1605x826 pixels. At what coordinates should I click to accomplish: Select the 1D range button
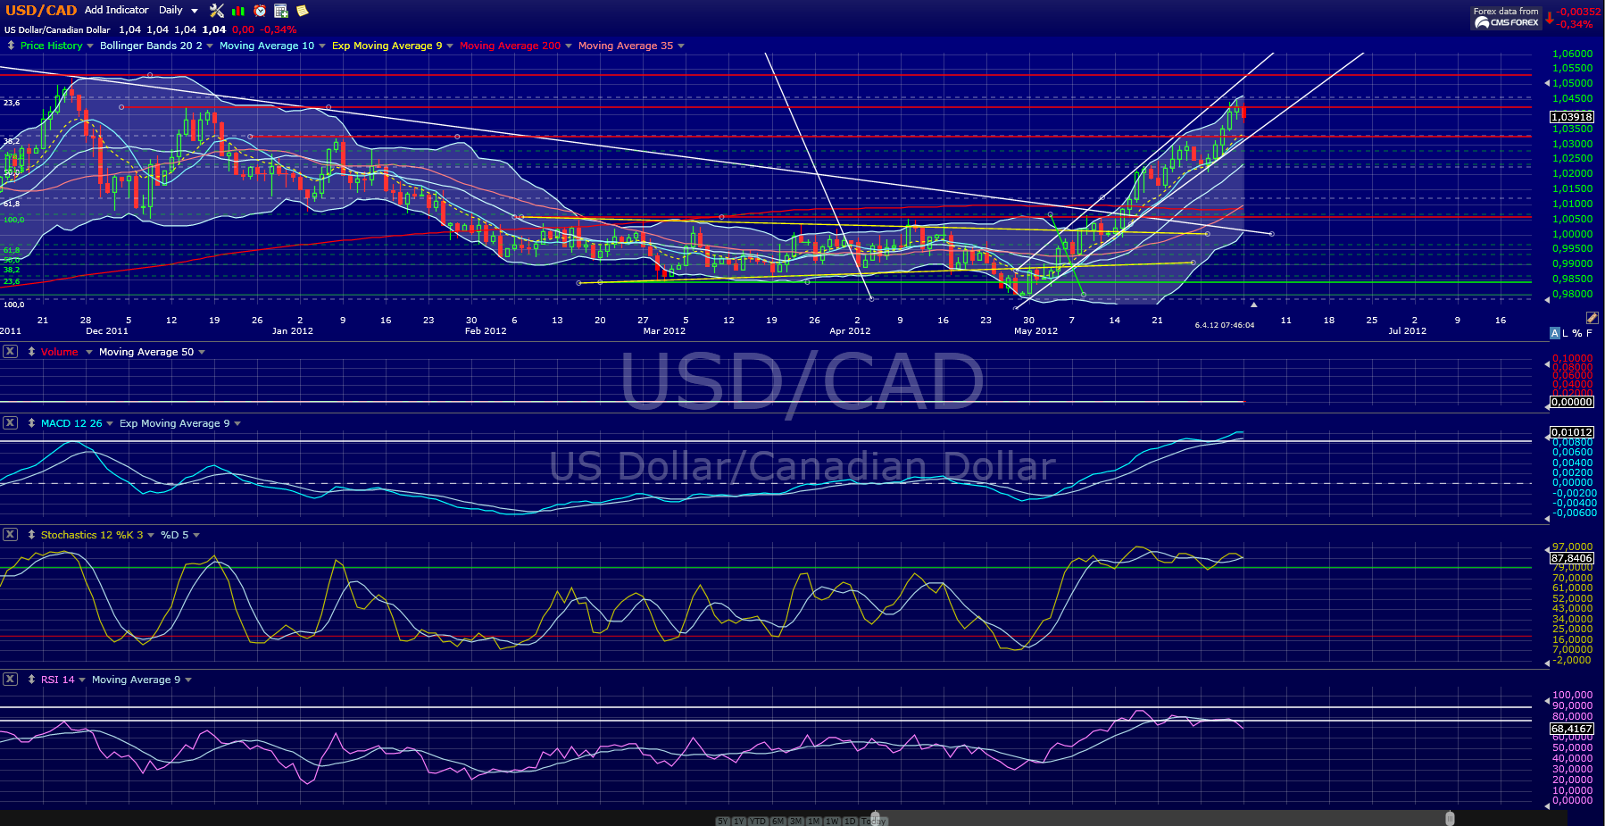(850, 821)
